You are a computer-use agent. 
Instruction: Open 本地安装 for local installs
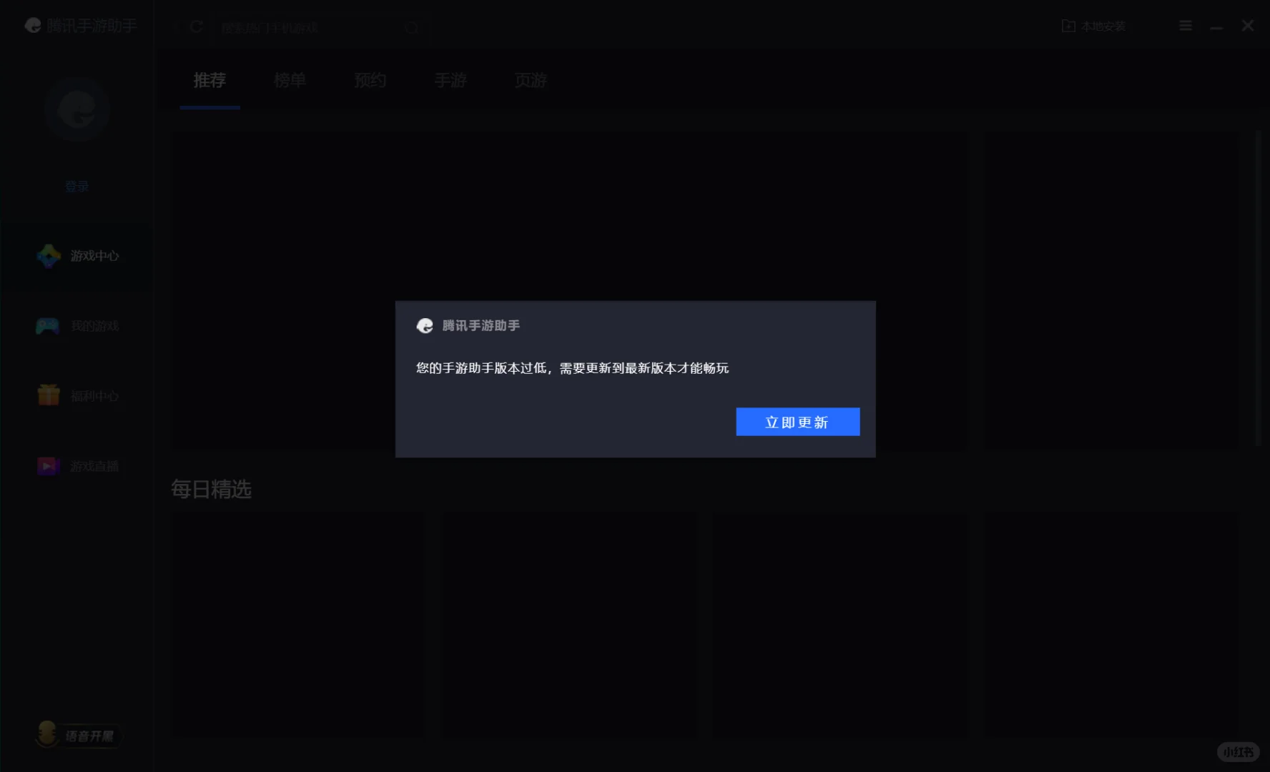1093,26
